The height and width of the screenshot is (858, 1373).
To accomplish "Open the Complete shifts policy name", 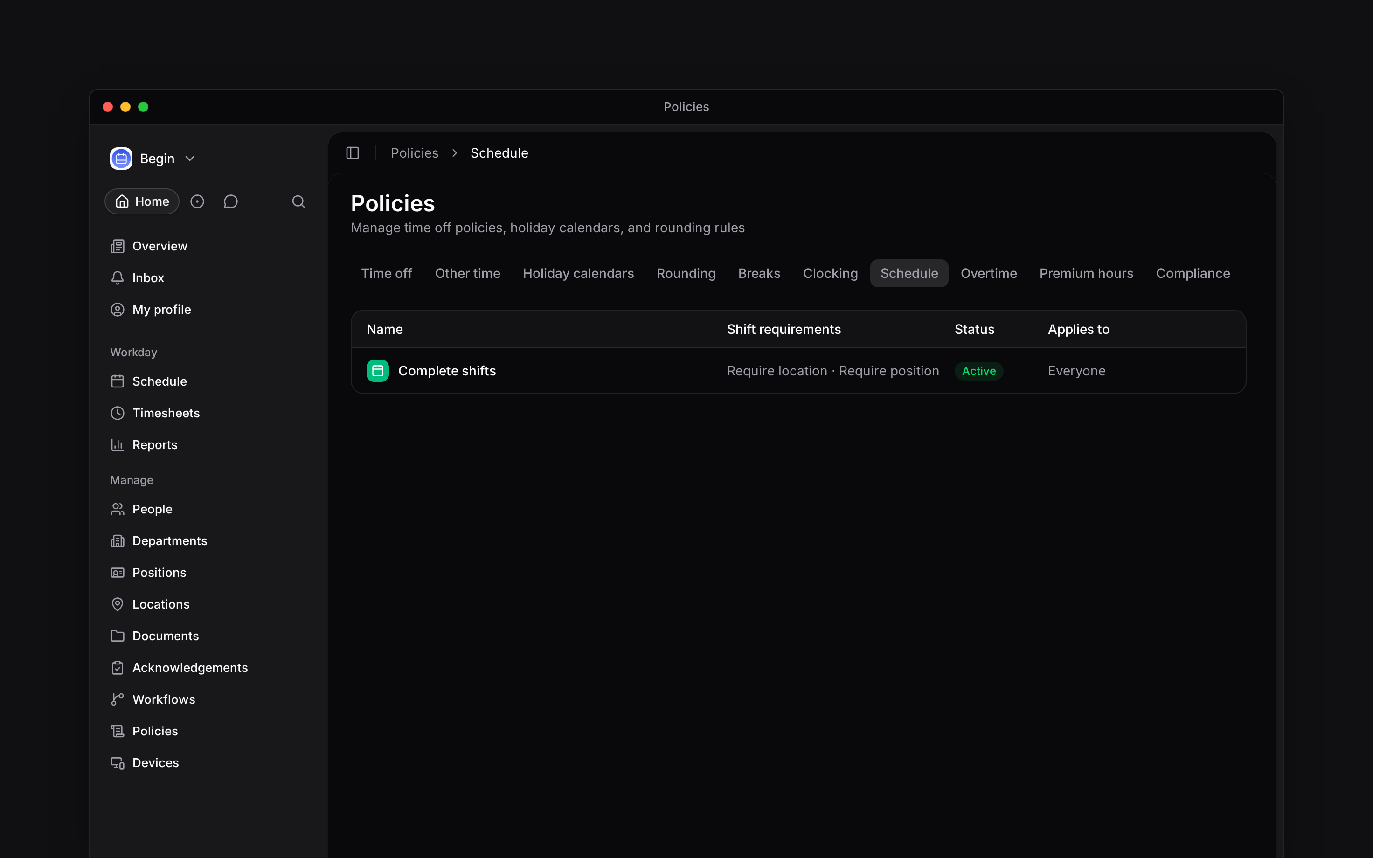I will point(447,371).
